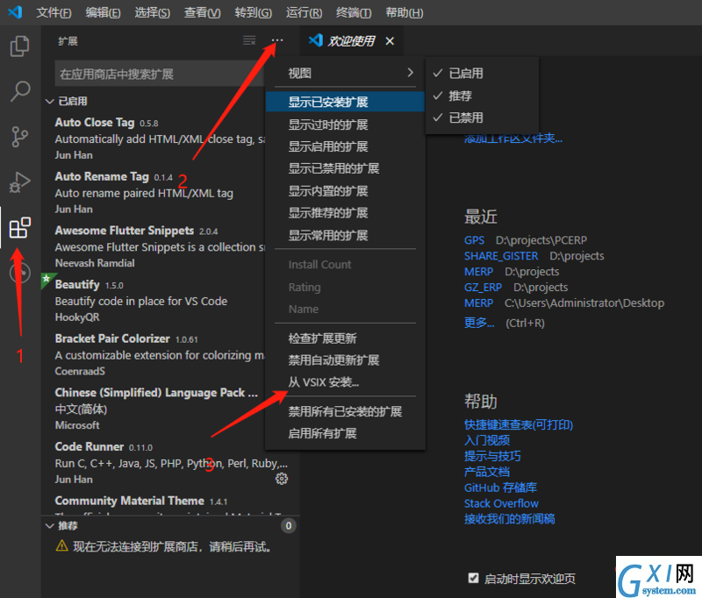Open 提示与技巧 help link
The image size is (702, 598).
(492, 456)
